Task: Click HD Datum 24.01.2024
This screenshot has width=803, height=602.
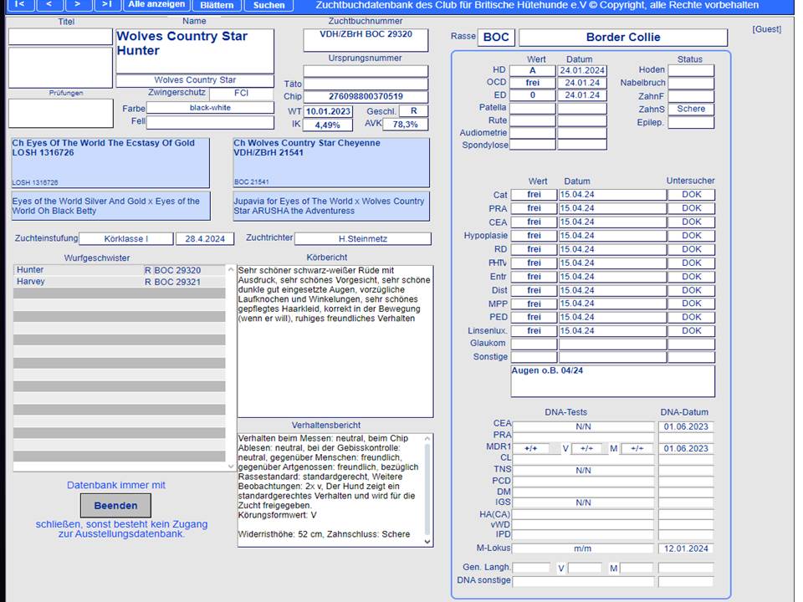Action: click(582, 70)
